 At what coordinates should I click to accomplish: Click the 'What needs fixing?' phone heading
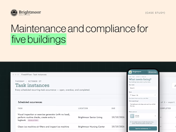coord(140,80)
